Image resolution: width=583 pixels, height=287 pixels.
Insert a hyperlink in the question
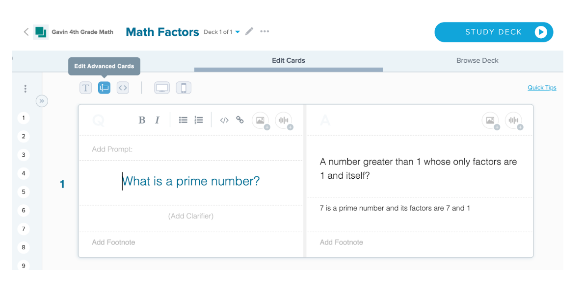pos(240,120)
